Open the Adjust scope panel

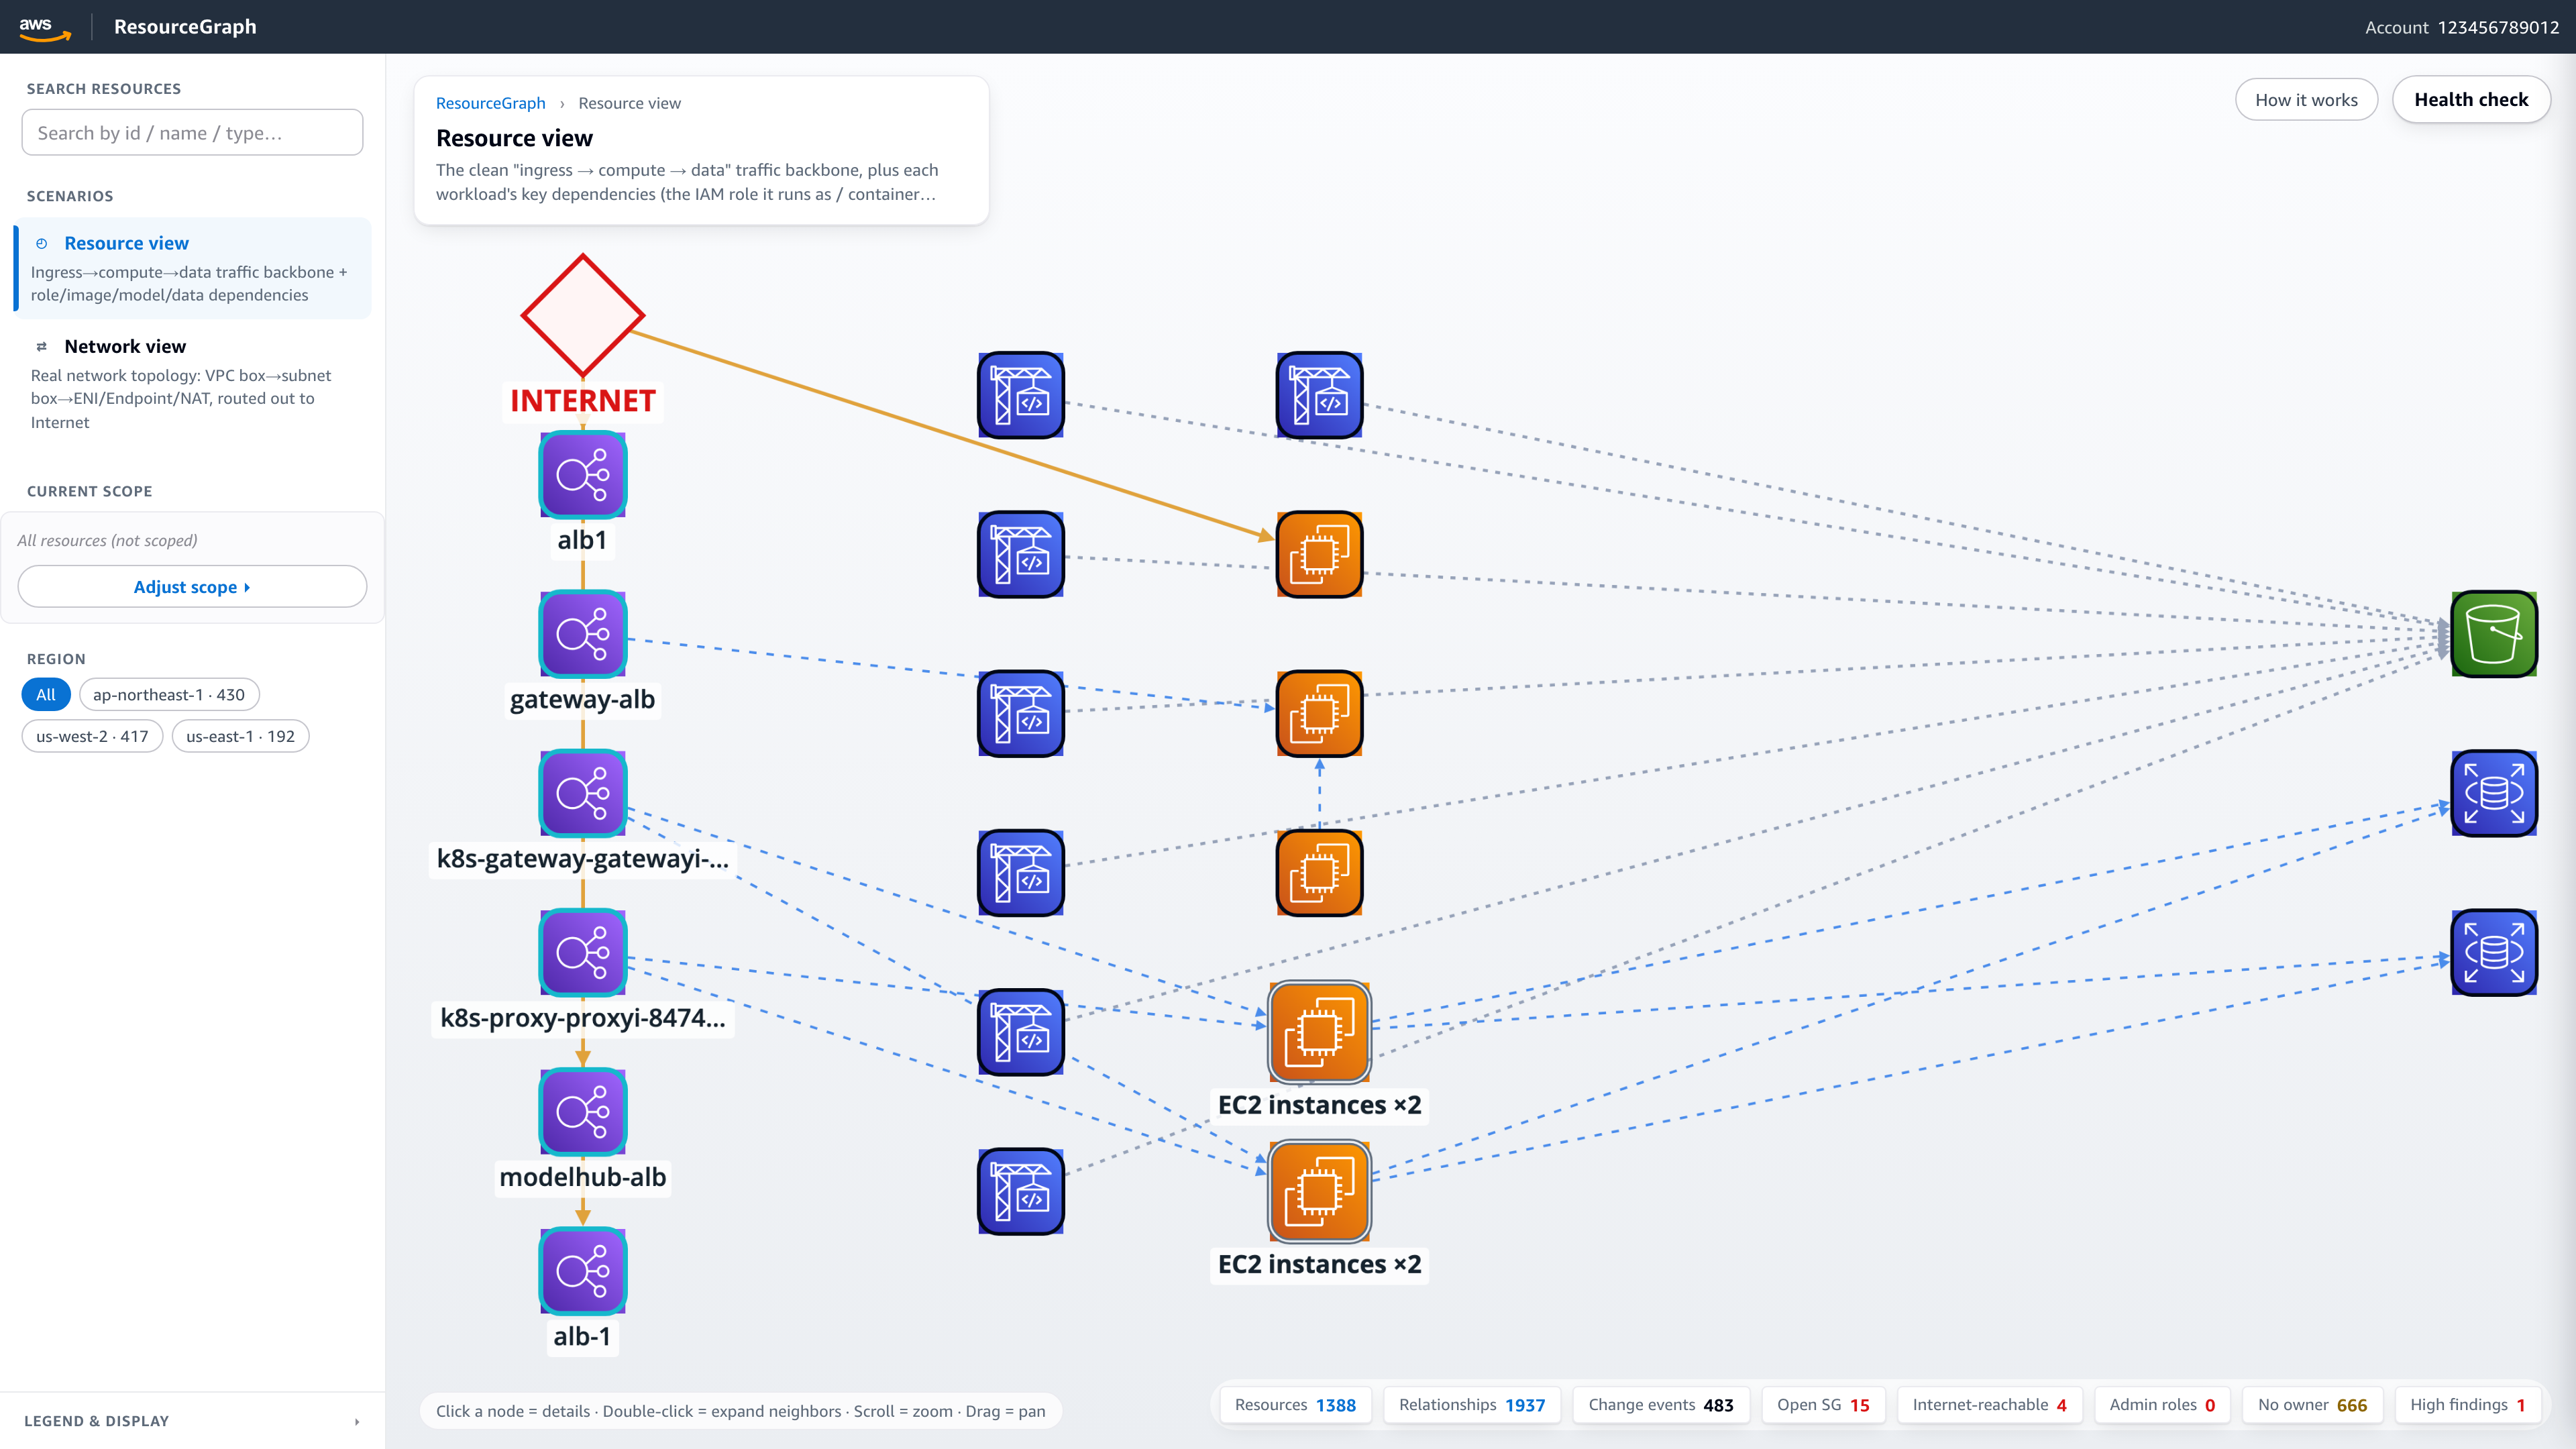192,587
